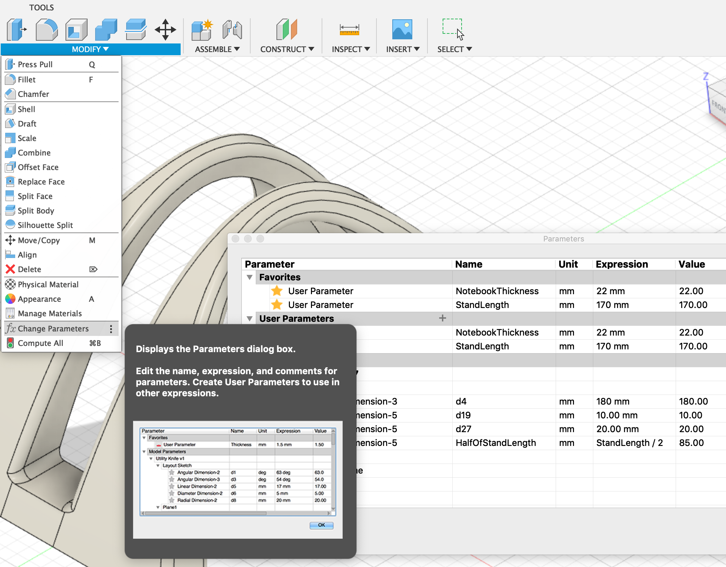Click the New Component icon under ASSEMBLE

(x=202, y=30)
